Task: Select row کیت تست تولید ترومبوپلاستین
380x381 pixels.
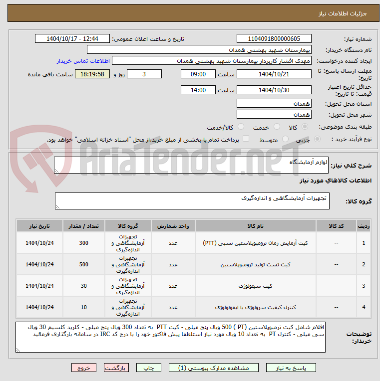Action: pos(193,264)
